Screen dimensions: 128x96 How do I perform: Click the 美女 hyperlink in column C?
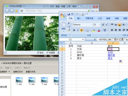[x=110, y=58]
